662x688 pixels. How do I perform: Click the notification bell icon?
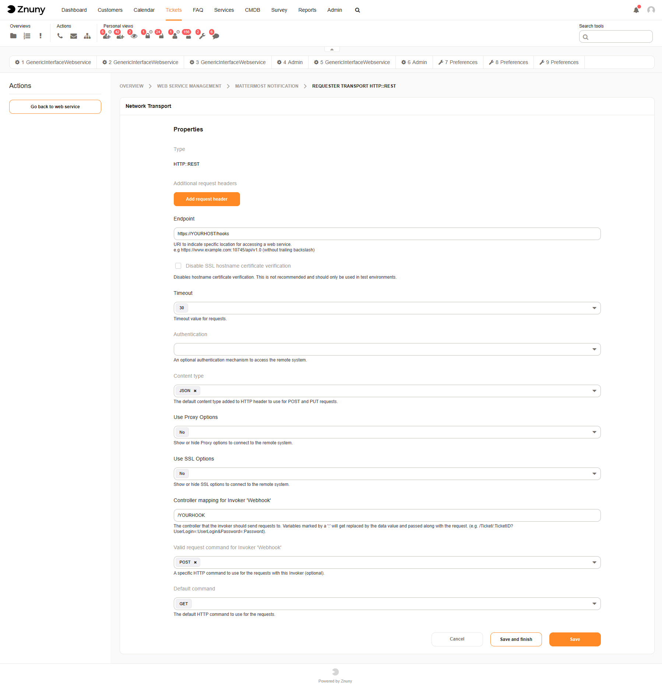[x=636, y=10]
